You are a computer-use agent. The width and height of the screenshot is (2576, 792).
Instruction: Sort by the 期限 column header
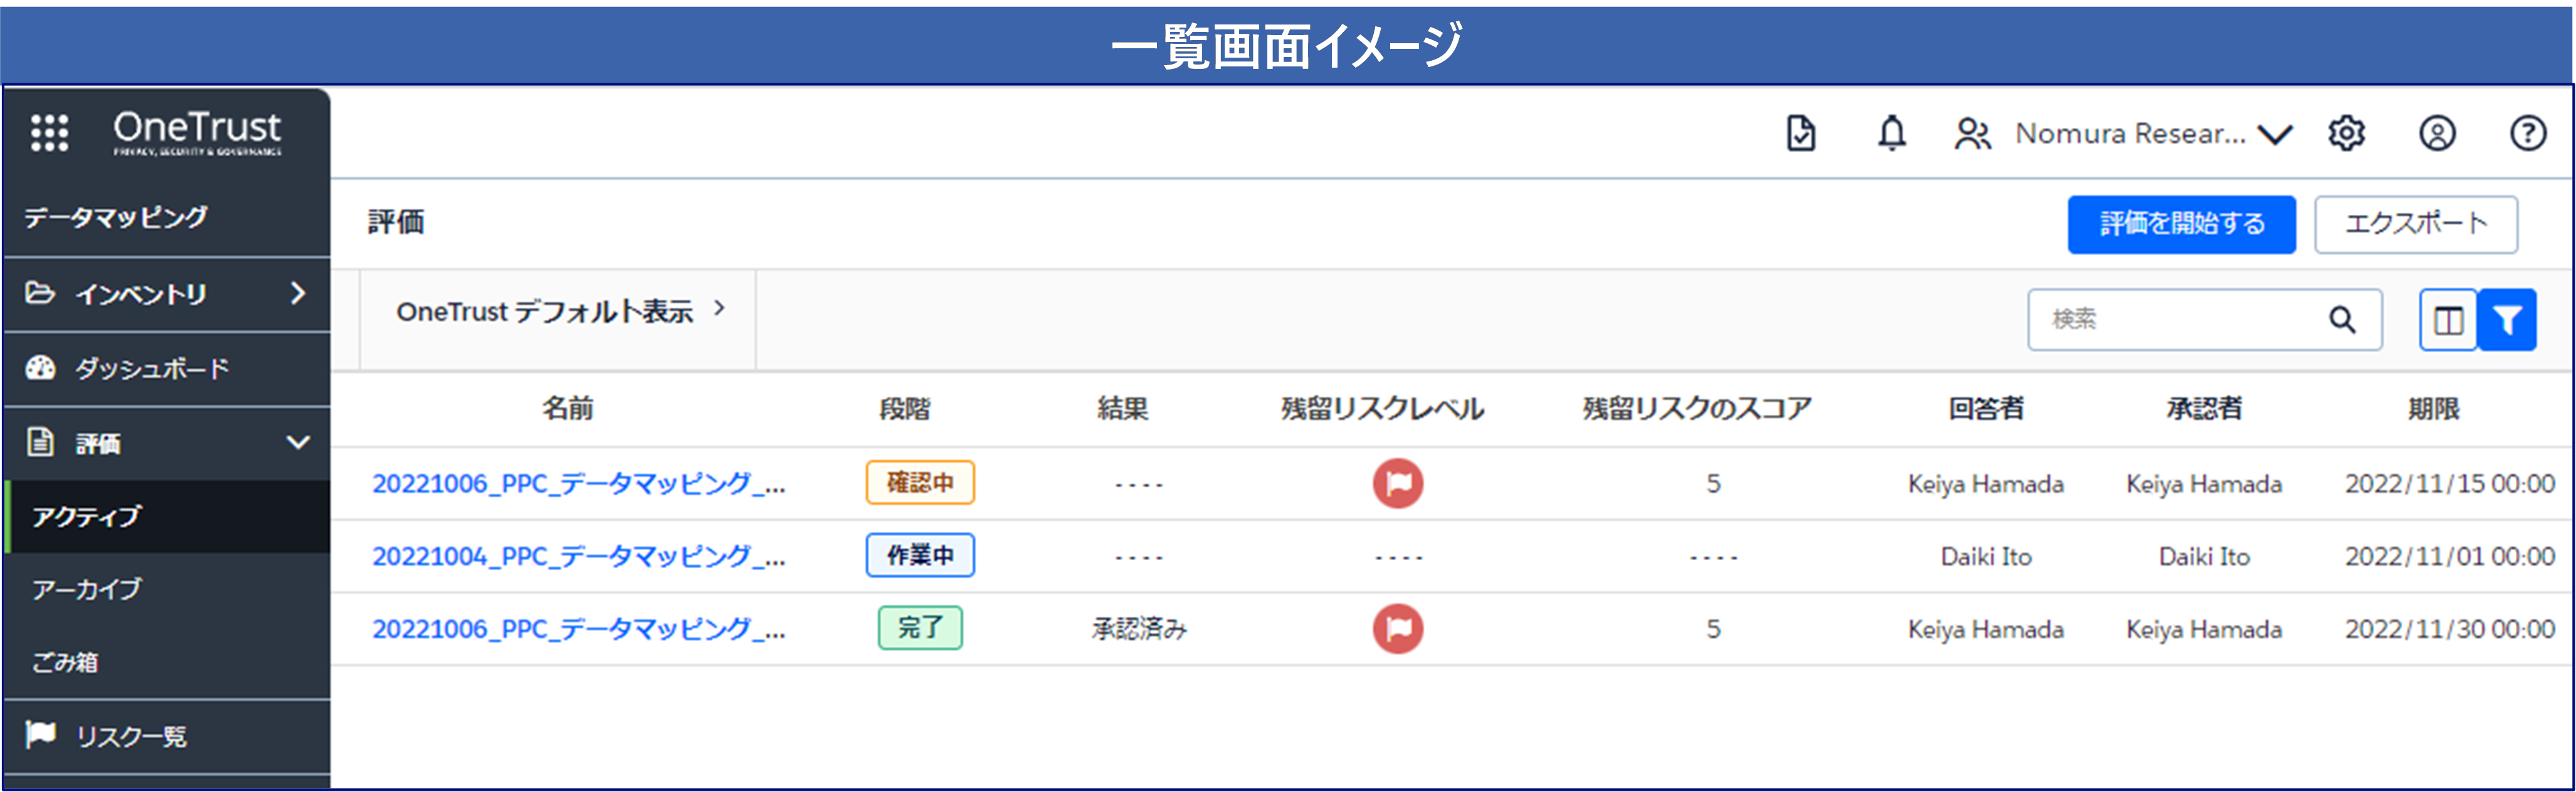tap(2433, 409)
